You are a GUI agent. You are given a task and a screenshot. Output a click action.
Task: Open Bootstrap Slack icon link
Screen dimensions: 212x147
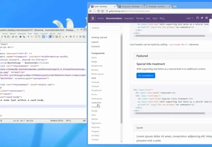[x=207, y=18]
